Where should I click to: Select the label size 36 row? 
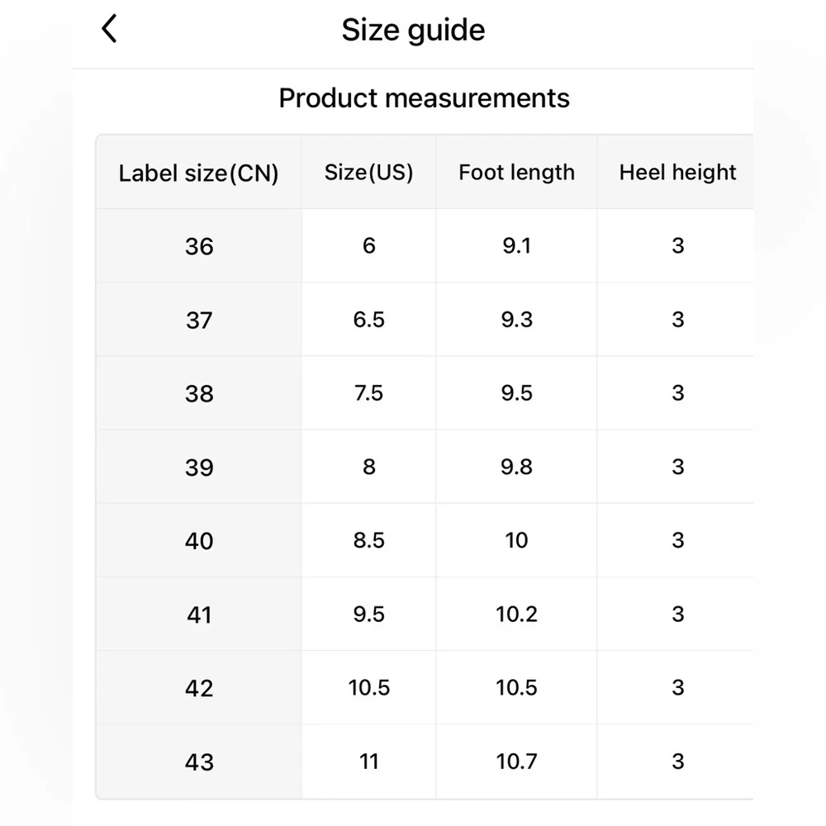tap(199, 246)
